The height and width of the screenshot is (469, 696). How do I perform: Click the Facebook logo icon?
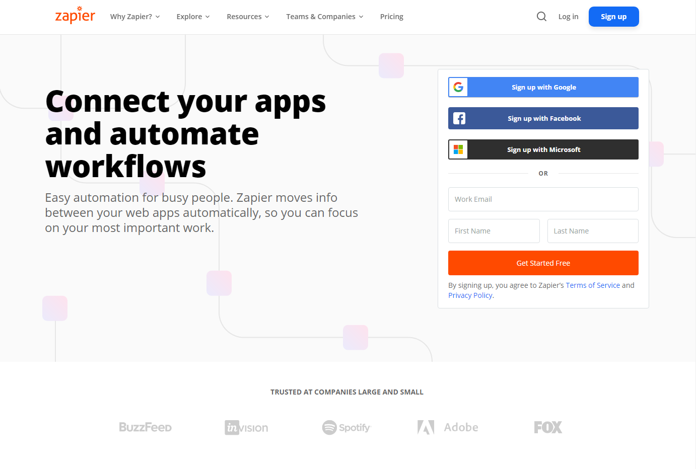pyautogui.click(x=459, y=118)
